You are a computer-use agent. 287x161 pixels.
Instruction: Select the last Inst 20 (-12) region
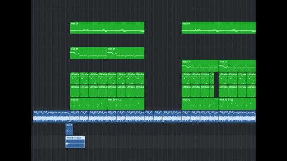[237, 104]
